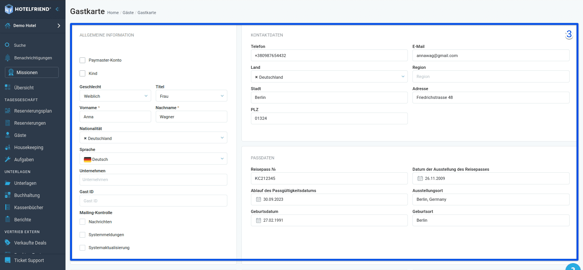Click calendar icon in passport expiry date field
The image size is (583, 270).
pyautogui.click(x=259, y=199)
